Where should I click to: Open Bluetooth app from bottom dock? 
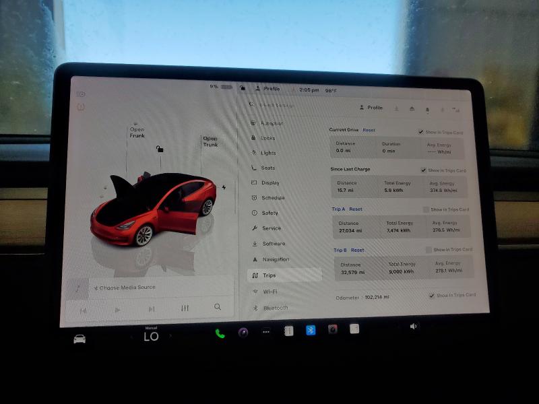tap(311, 330)
